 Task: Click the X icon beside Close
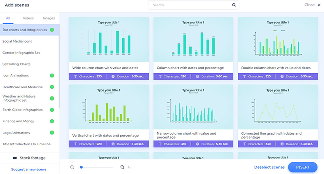(319, 5)
